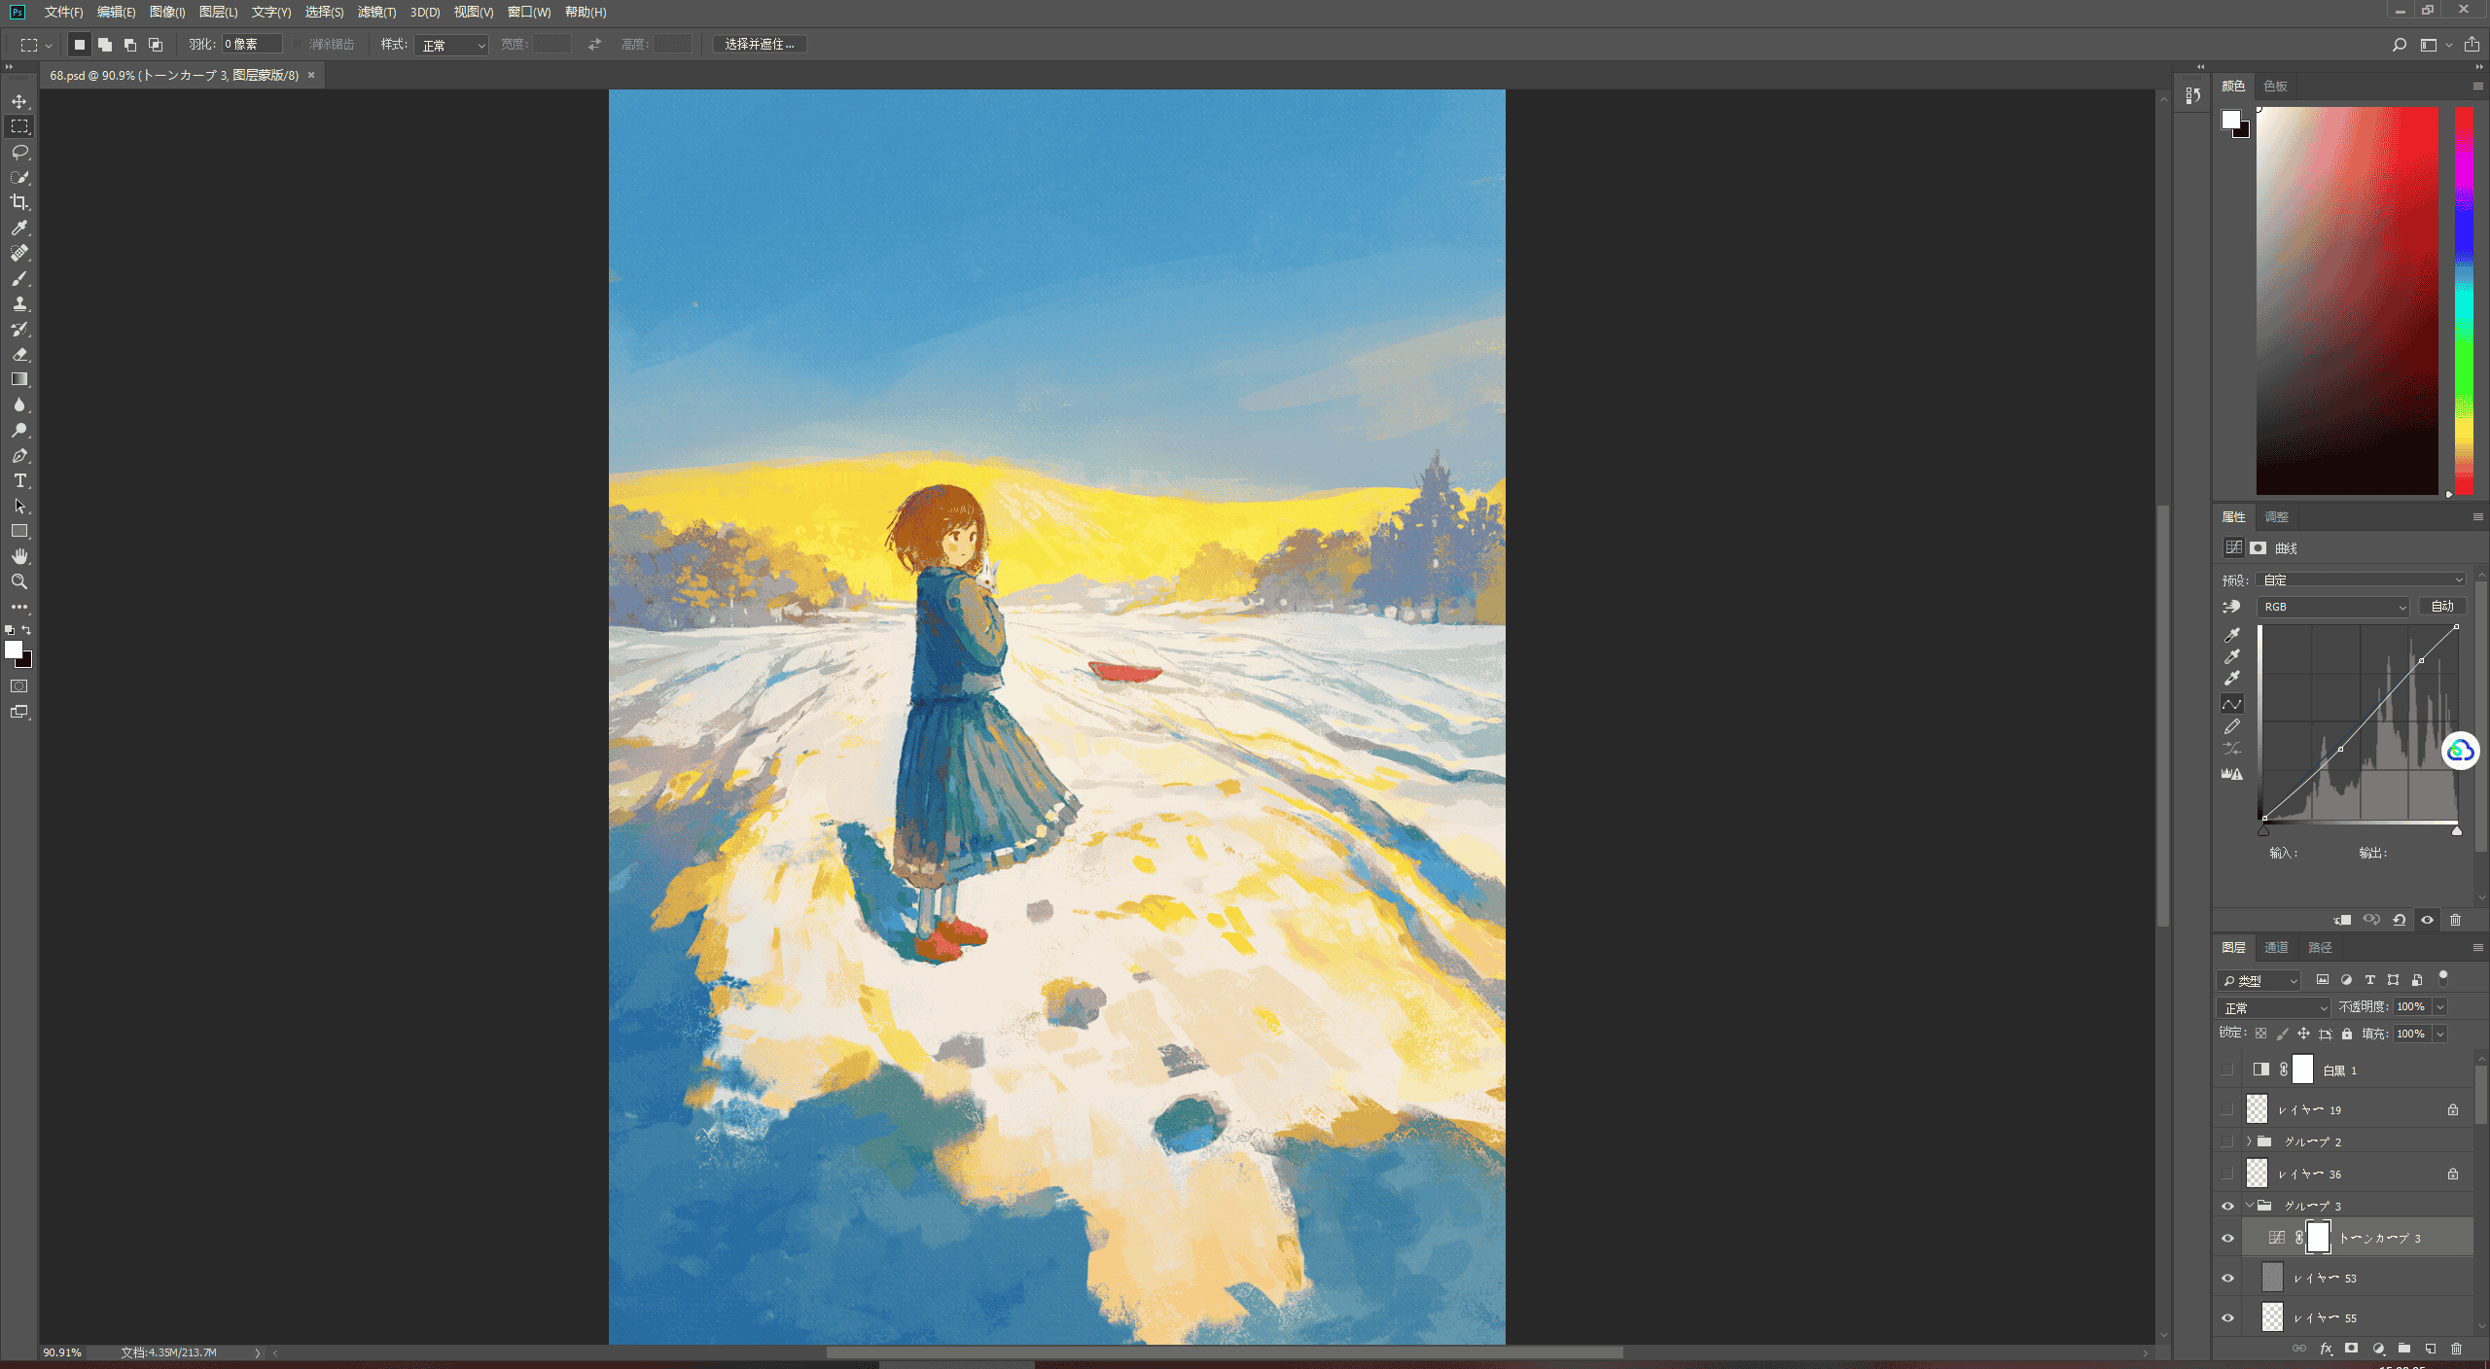Open the RGB channel dropdown
Viewport: 2490px width, 1369px height.
pos(2332,607)
